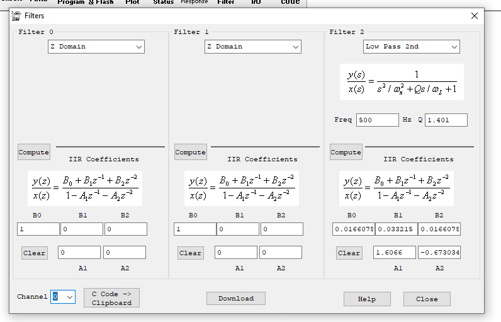Switch to the Plot tab behind dialog

132,3
